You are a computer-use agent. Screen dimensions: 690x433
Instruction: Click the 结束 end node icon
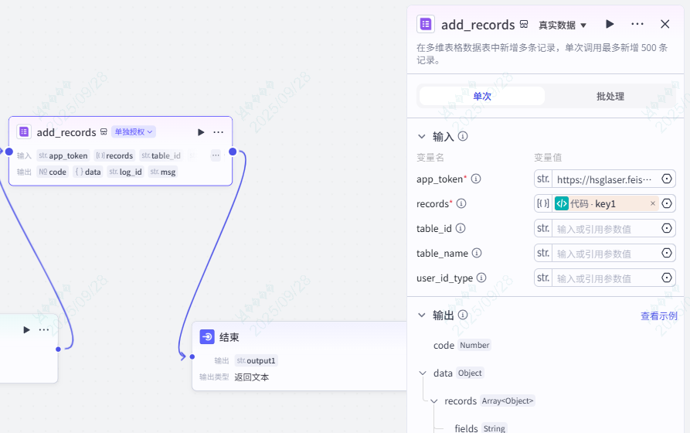point(207,337)
